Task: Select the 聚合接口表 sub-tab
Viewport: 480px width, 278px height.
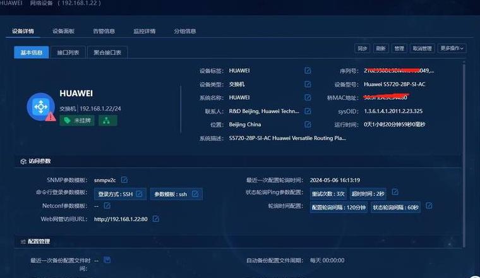Action: (107, 52)
